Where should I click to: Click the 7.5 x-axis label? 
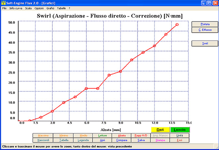click(104, 123)
